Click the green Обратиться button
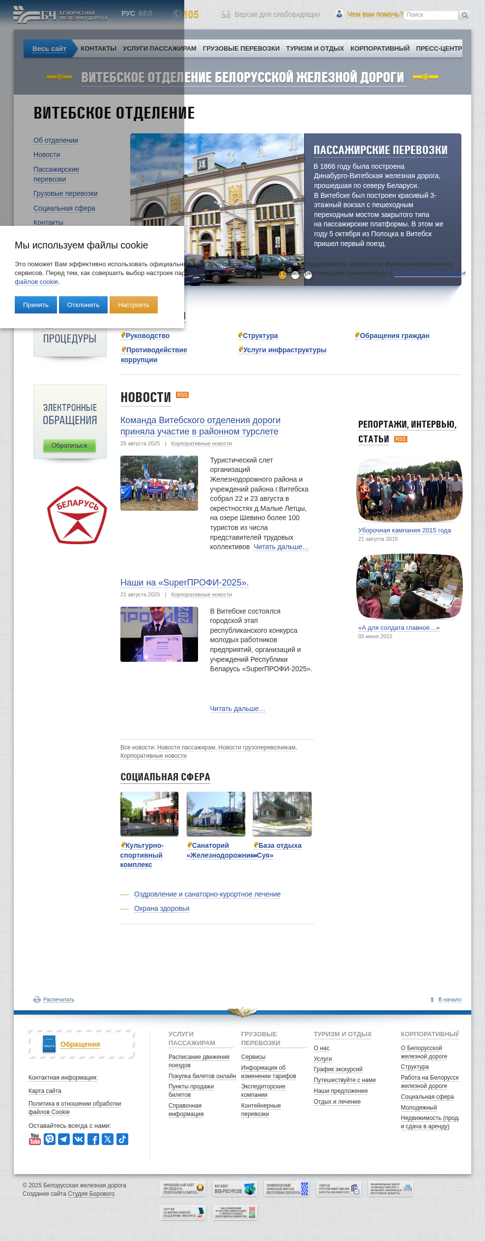485x1241 pixels. tap(69, 445)
